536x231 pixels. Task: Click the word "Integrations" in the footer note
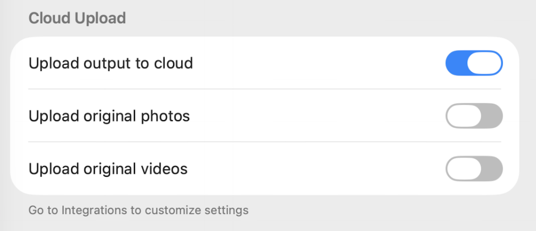tap(94, 210)
